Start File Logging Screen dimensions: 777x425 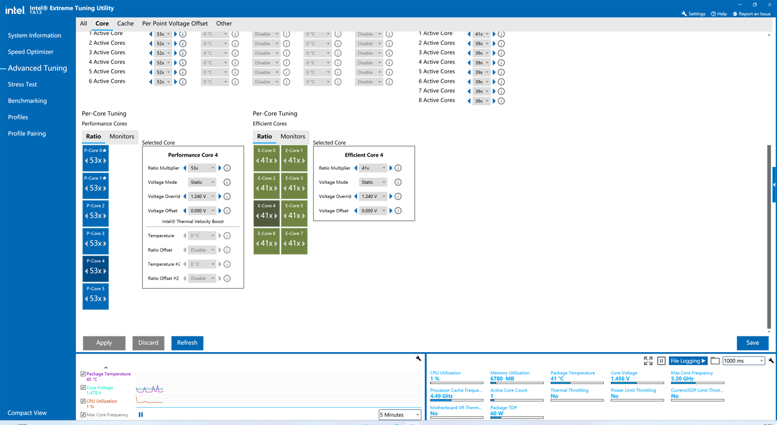point(688,361)
